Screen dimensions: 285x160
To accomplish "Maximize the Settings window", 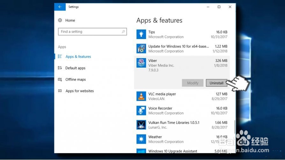I will pyautogui.click(x=219, y=7).
